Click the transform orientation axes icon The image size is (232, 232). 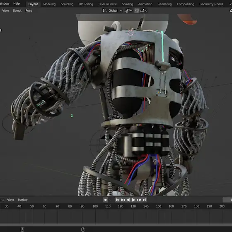coord(105,11)
